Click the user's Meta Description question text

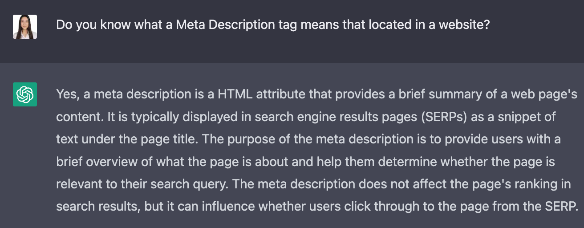pyautogui.click(x=273, y=24)
